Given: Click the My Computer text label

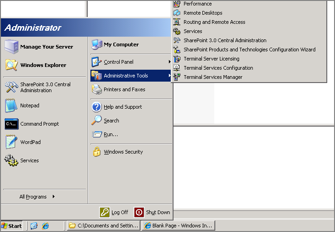Looking at the screenshot, I should click(121, 44).
